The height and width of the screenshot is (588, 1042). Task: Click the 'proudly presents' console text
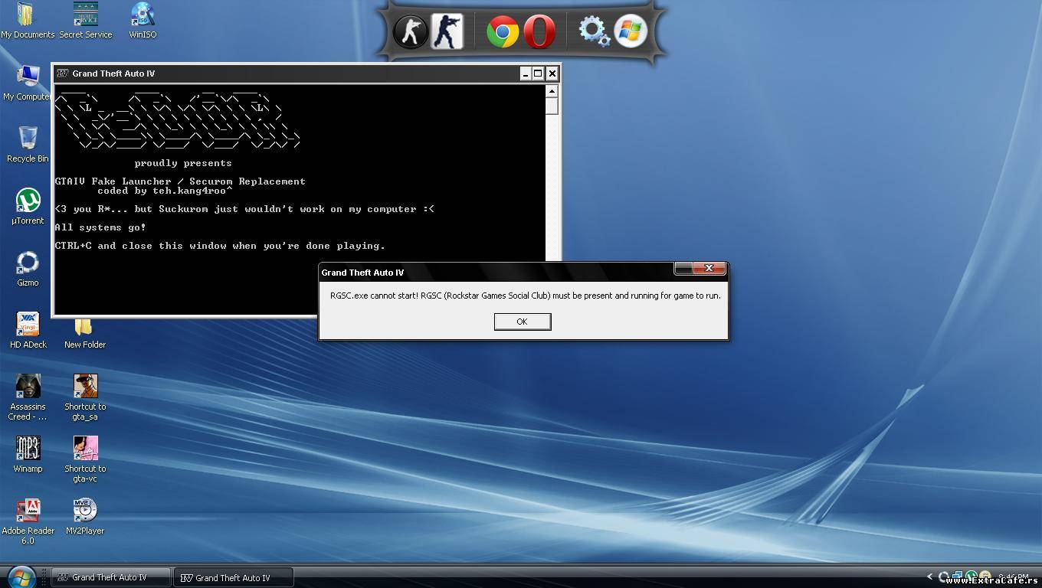183,163
